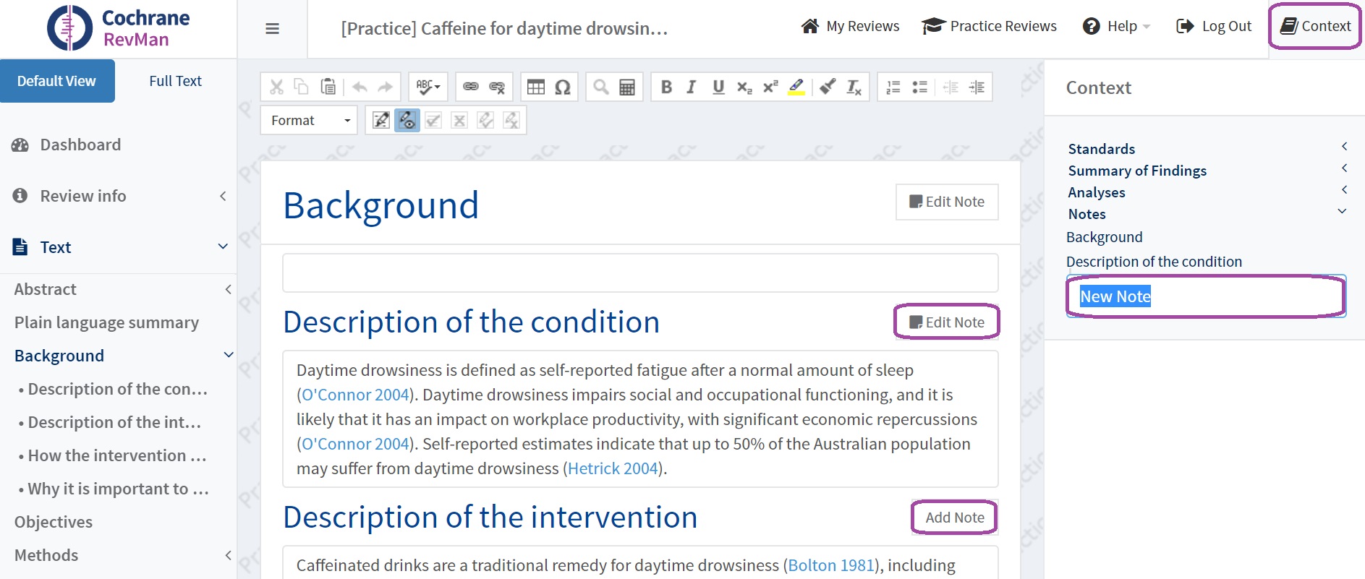Switch to Full Text tab
Image resolution: width=1365 pixels, height=579 pixels.
tap(175, 81)
